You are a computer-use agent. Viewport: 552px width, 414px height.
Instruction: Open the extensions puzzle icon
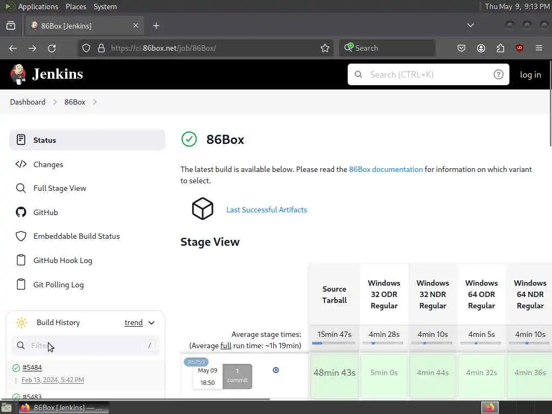pos(500,48)
